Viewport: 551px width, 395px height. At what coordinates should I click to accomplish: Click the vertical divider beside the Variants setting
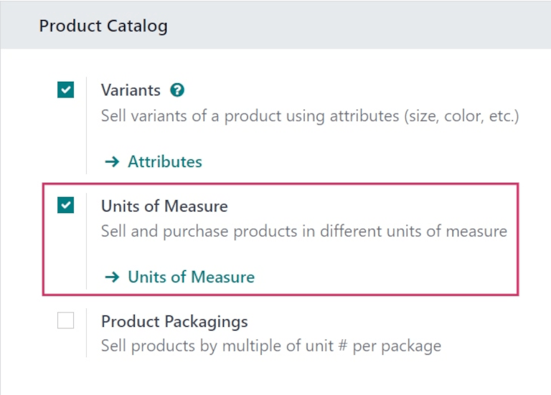(86, 125)
